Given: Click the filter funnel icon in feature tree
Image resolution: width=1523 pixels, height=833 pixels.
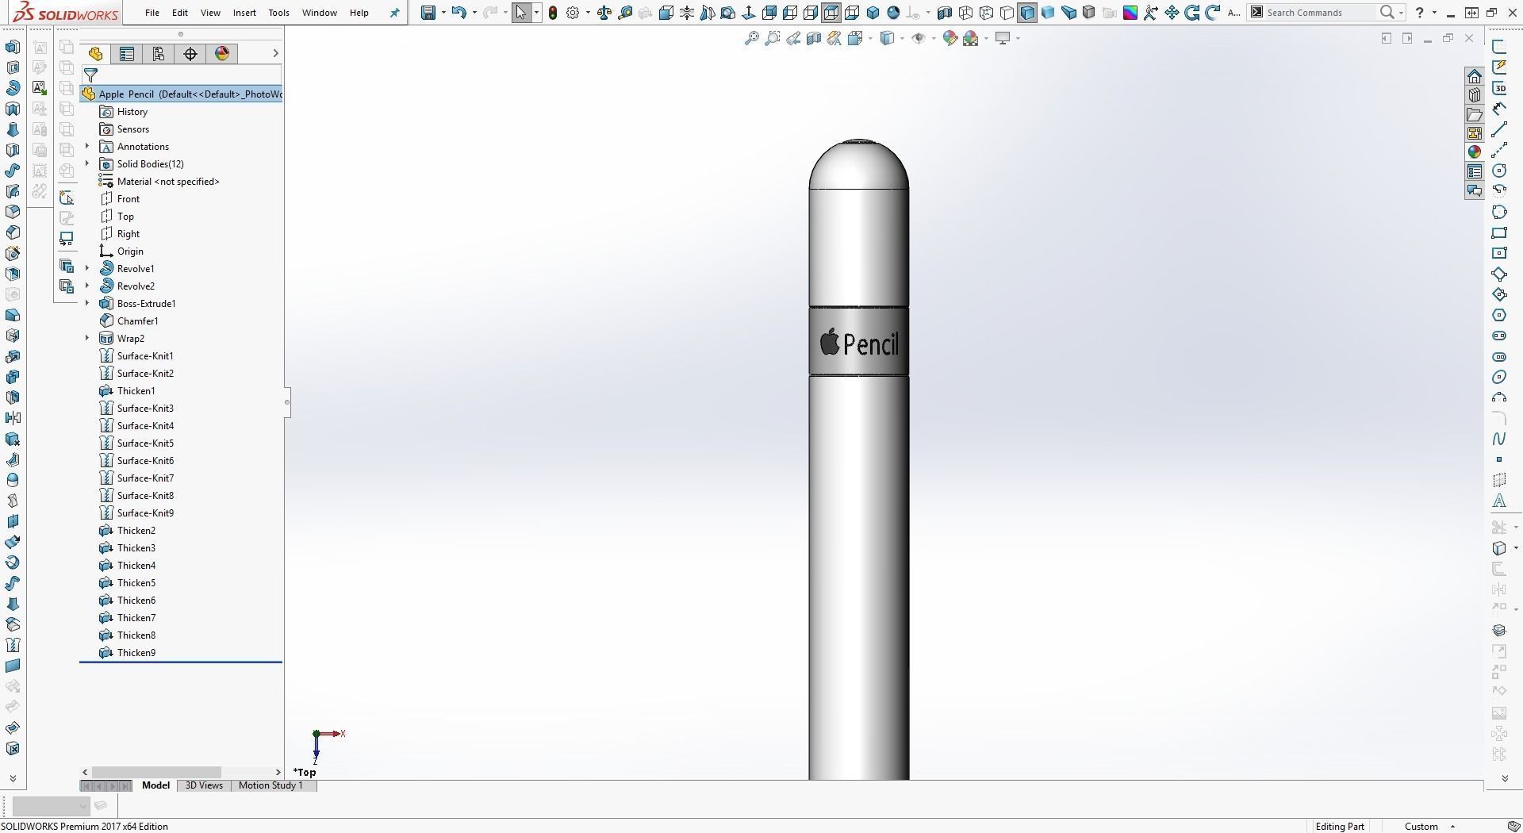Looking at the screenshot, I should tap(91, 75).
